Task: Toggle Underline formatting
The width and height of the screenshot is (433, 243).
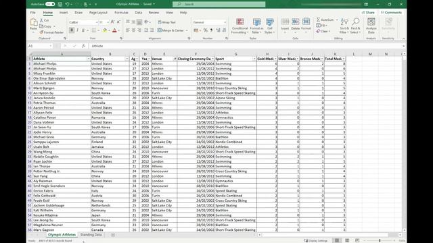Action: (x=83, y=30)
